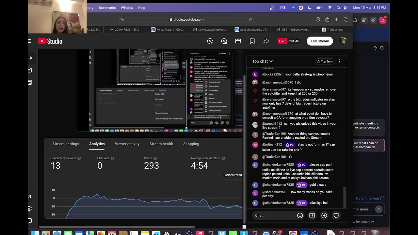This screenshot has width=418, height=235.
Task: Click the share arrow icon in Studio header
Action: click(x=266, y=41)
